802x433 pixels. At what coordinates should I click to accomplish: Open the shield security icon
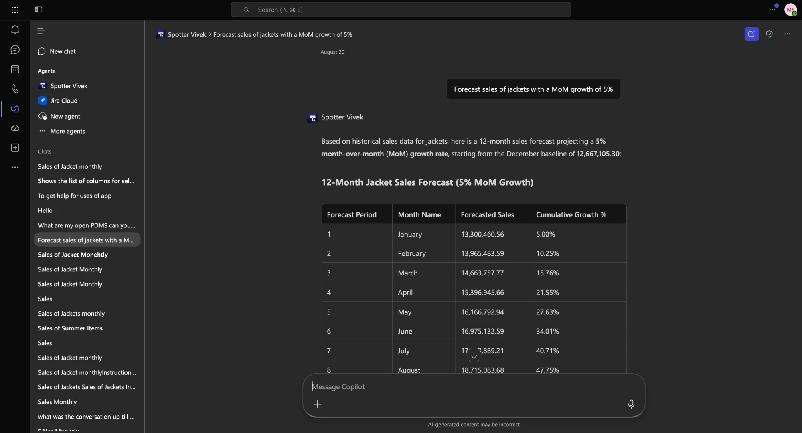(x=769, y=34)
